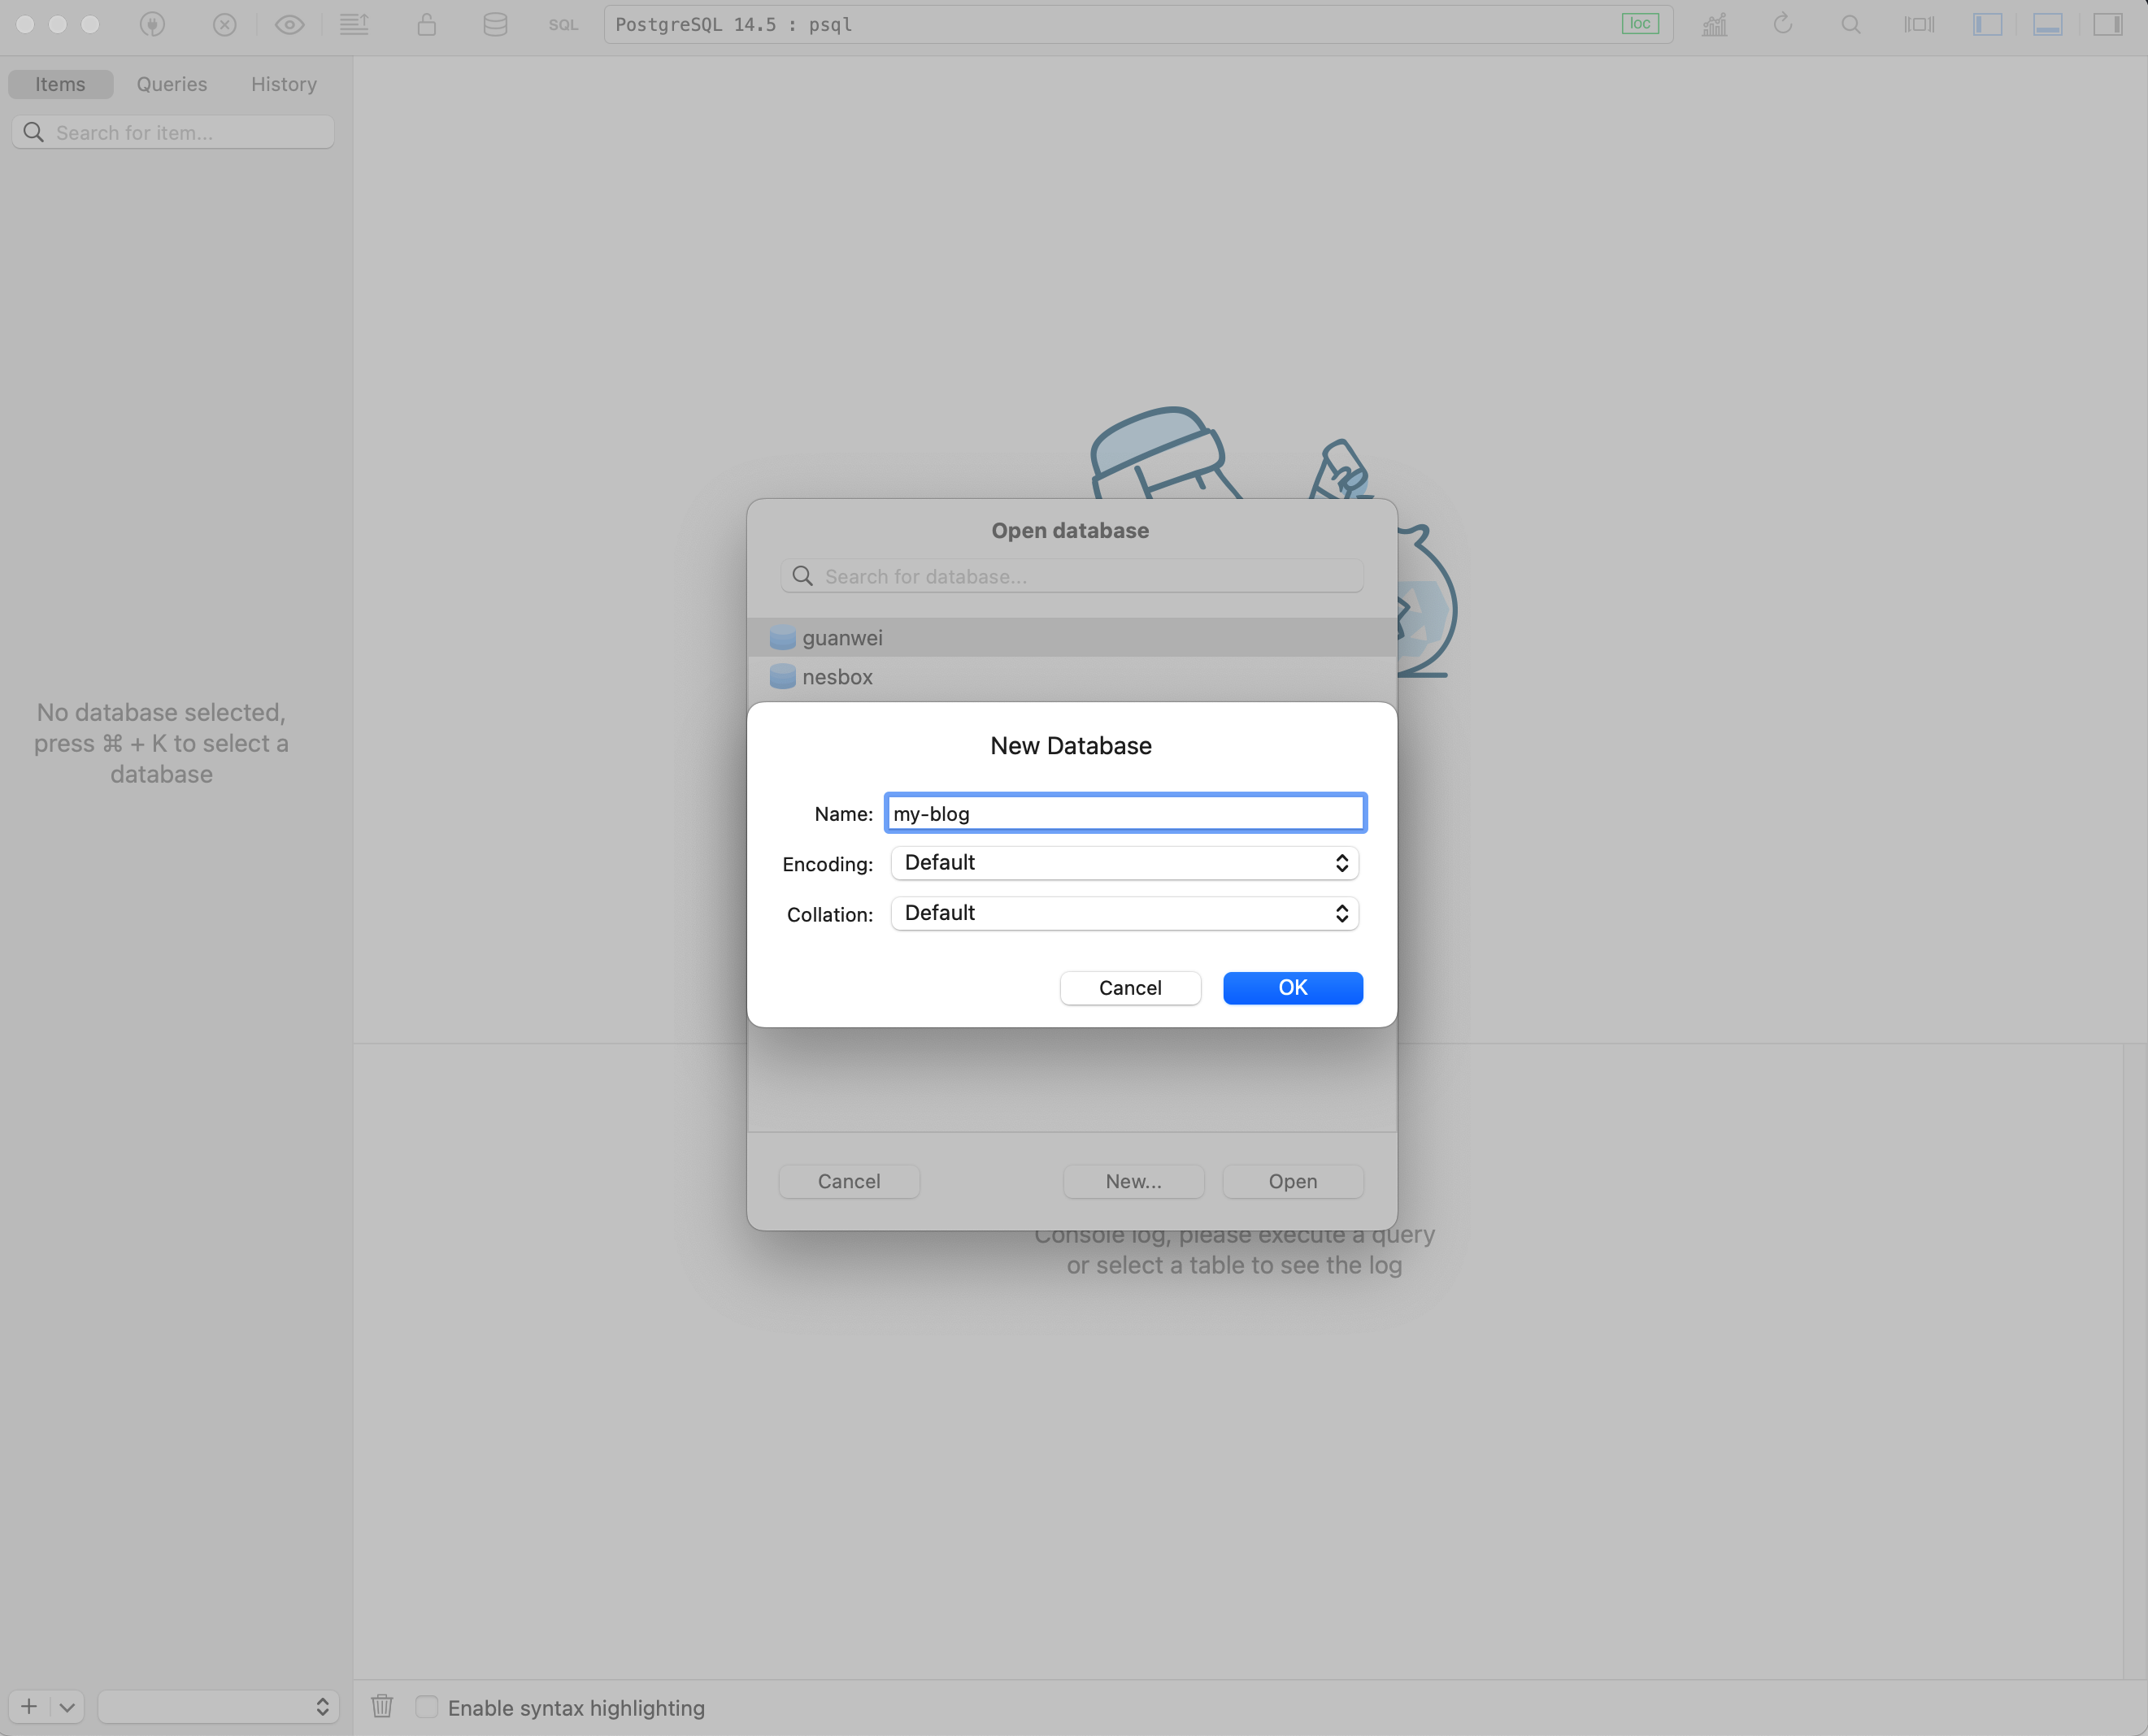Expand the chevron next to plus button
Screen dimensions: 2148x1736
[x=67, y=1707]
